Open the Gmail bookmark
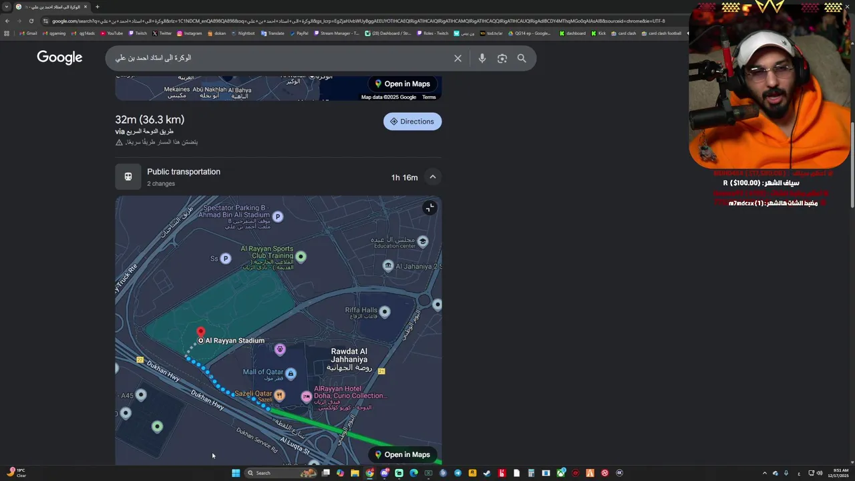Viewport: 855px width, 481px height. pyautogui.click(x=28, y=33)
